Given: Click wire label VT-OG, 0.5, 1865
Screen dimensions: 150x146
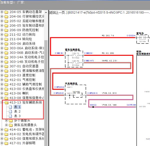Looking at the screenshot, I should point(109,105).
